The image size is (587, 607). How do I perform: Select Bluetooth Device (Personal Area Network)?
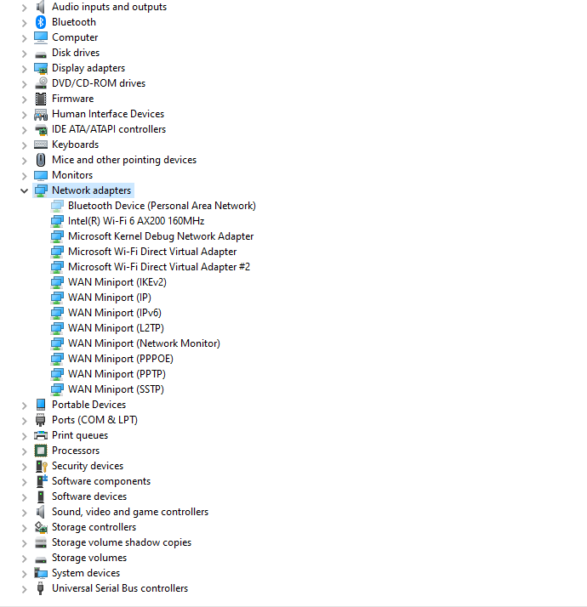(162, 206)
